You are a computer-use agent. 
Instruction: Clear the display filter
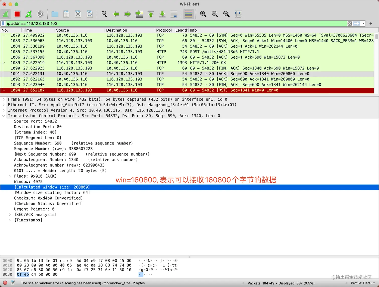click(x=350, y=24)
